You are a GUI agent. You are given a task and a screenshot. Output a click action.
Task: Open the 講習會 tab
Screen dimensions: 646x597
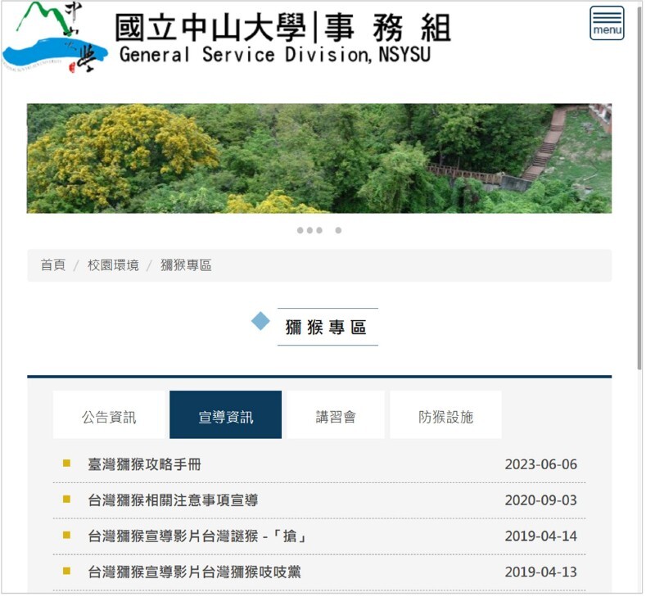click(x=336, y=416)
